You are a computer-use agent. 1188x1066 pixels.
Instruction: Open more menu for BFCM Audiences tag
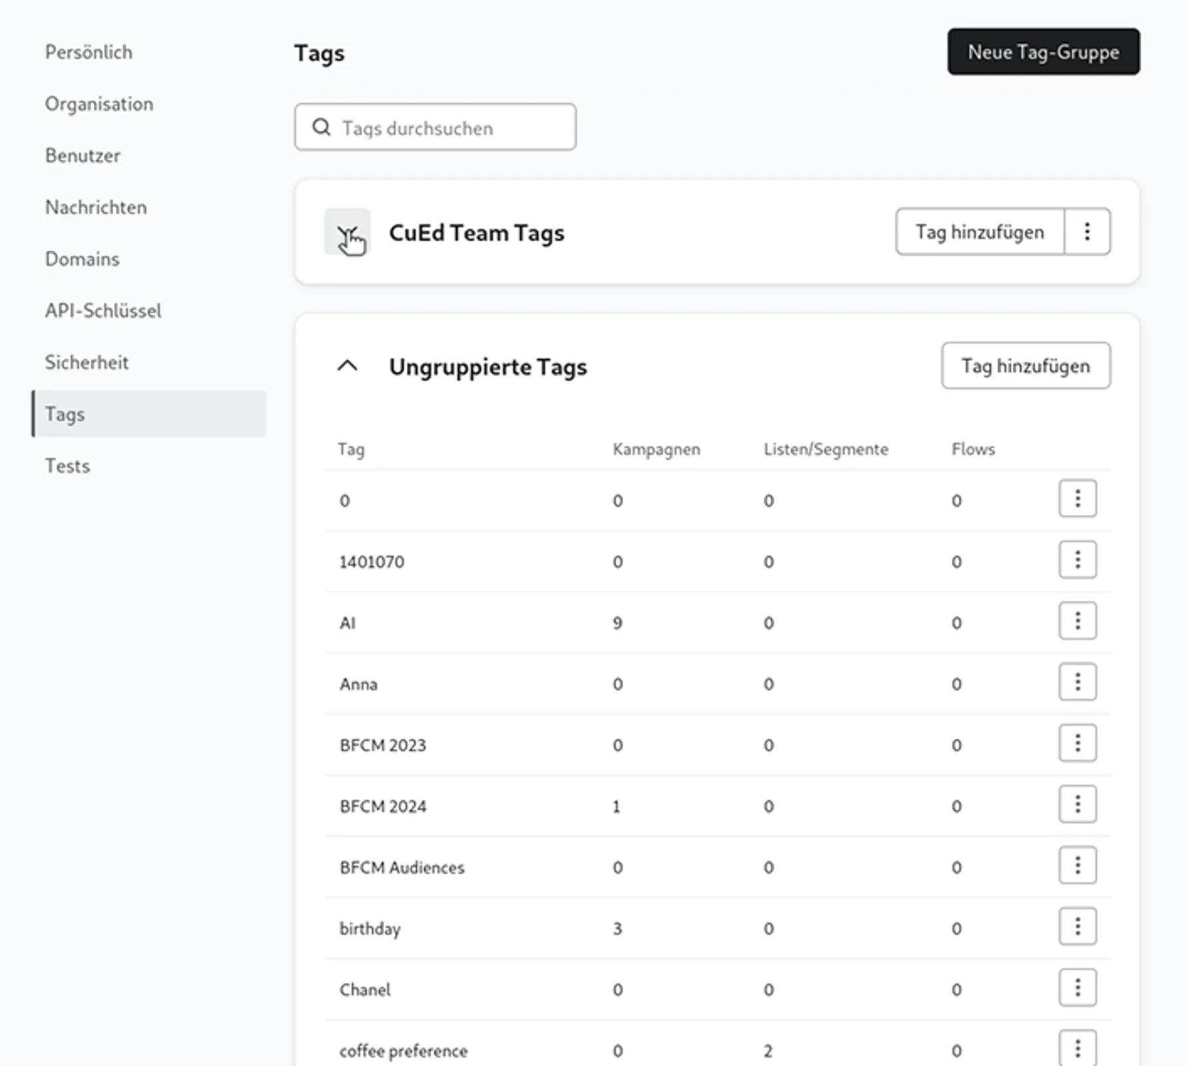1077,865
